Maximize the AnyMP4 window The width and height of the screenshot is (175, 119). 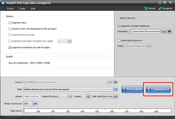click(165, 3)
